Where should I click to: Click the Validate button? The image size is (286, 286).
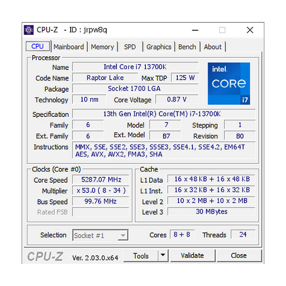pyautogui.click(x=192, y=256)
